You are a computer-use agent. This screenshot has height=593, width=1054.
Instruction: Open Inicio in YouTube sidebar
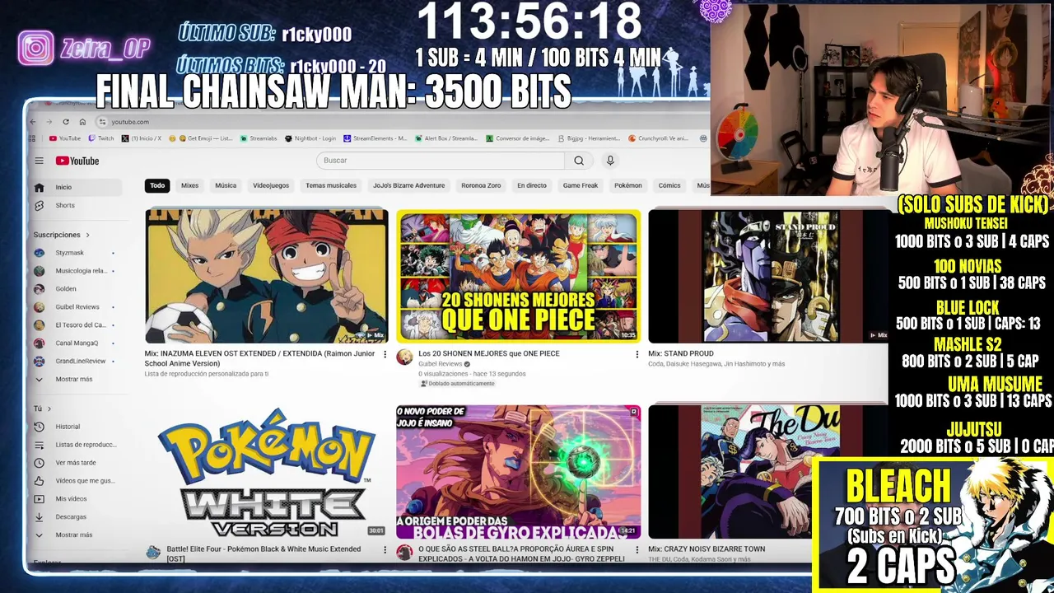tap(77, 187)
